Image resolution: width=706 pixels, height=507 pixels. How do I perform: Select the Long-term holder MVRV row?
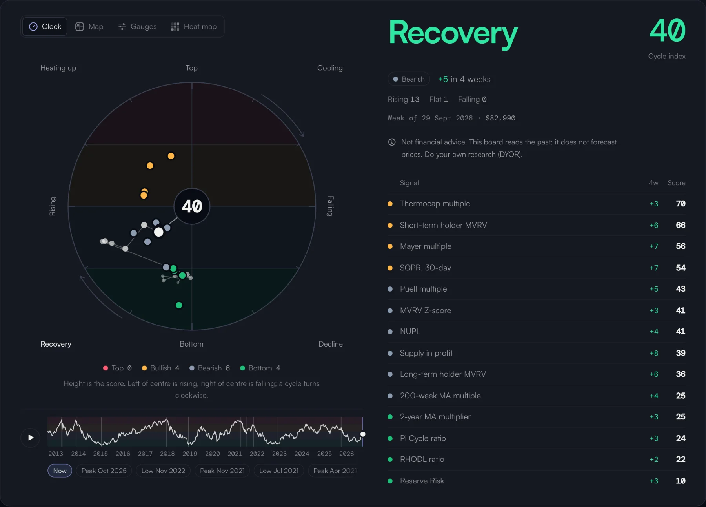(536, 374)
